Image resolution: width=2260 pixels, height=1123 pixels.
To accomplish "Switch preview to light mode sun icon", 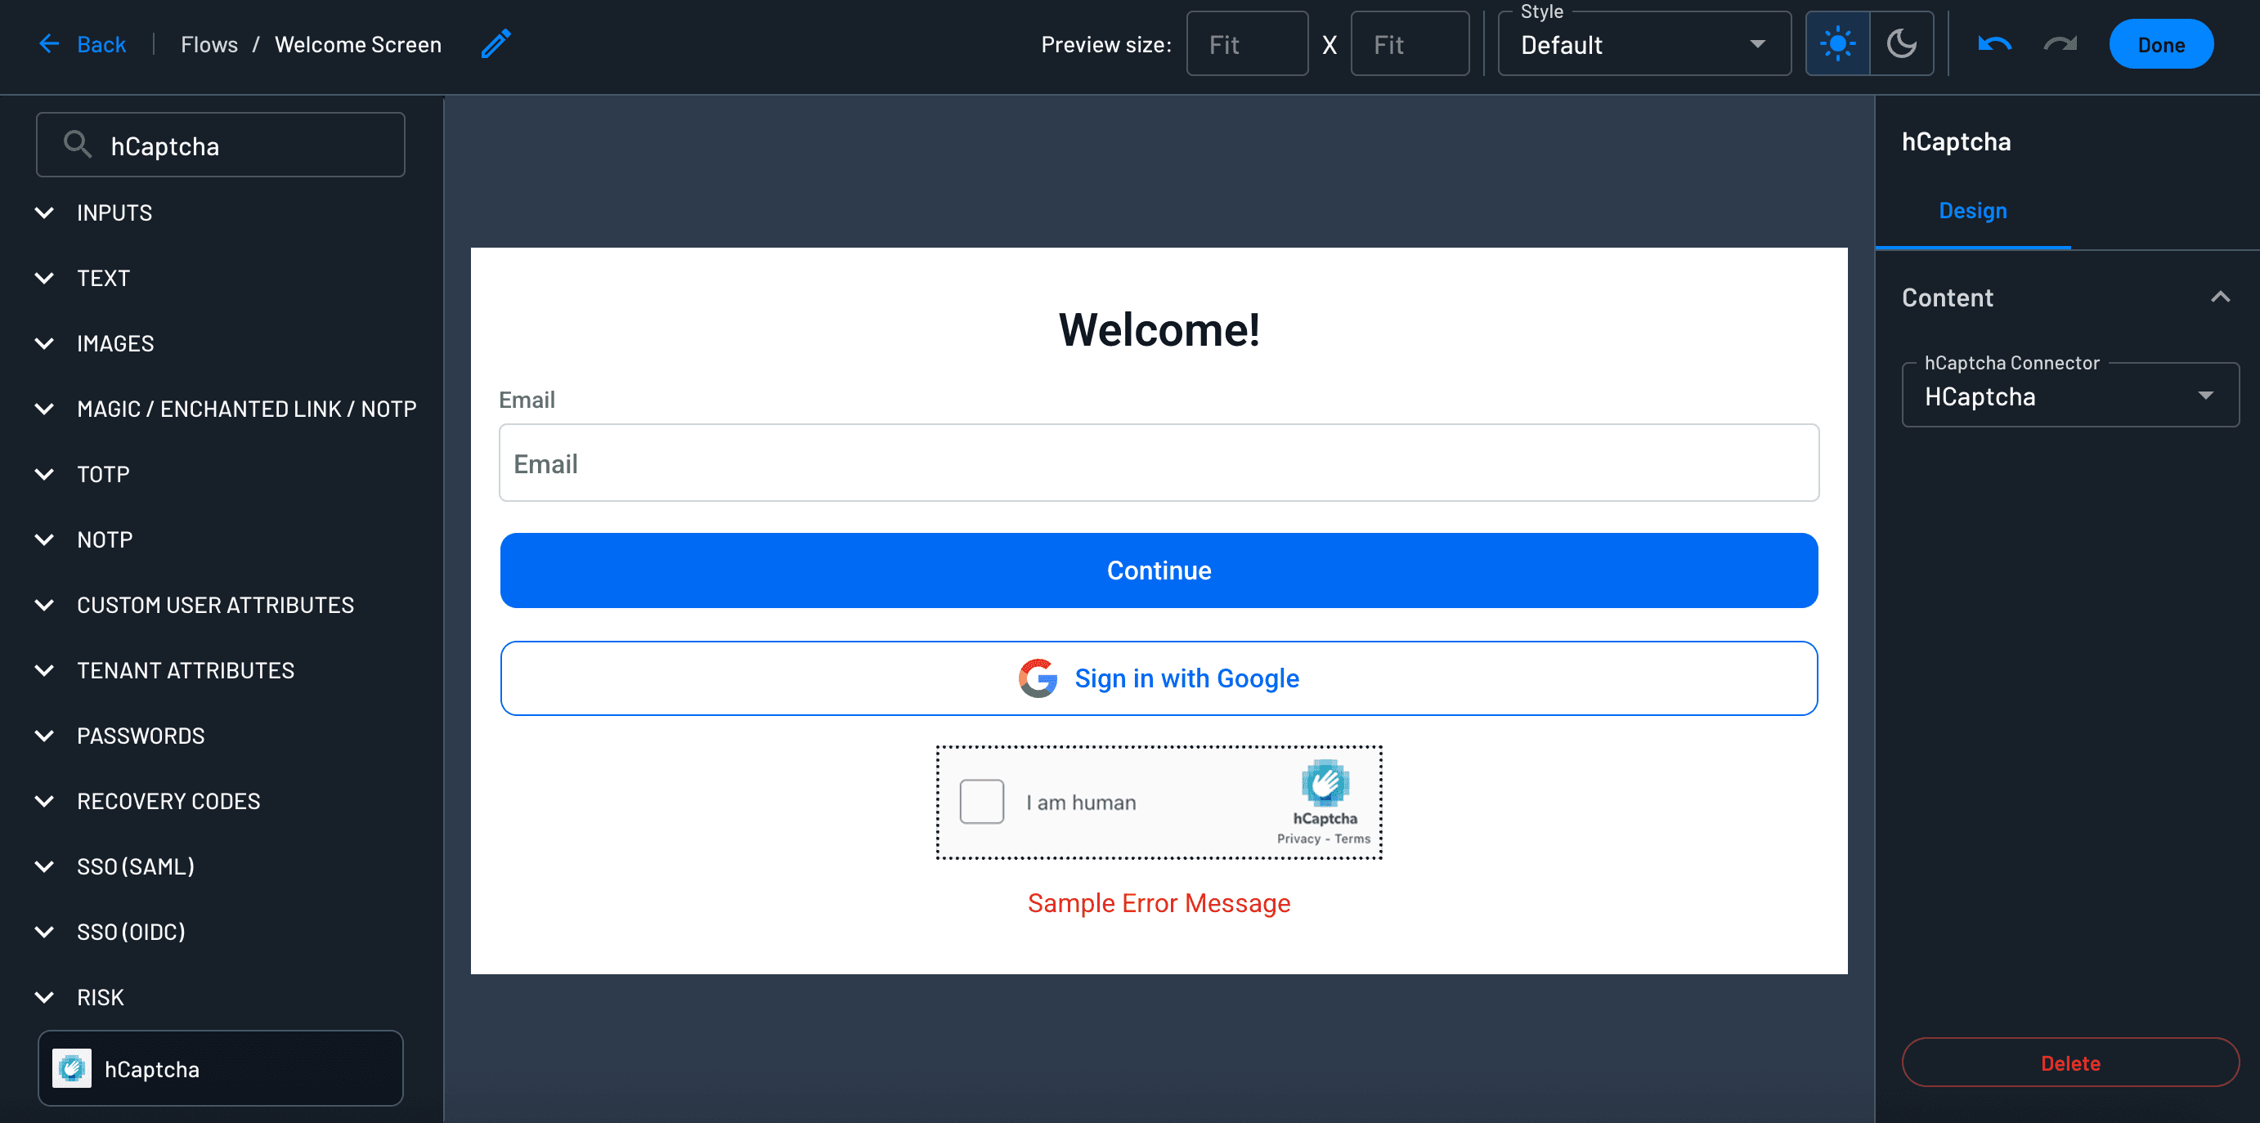I will click(x=1837, y=44).
